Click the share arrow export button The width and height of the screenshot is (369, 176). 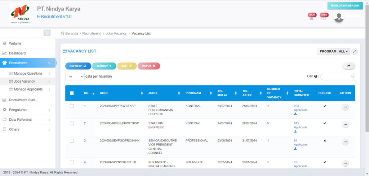tap(348, 66)
